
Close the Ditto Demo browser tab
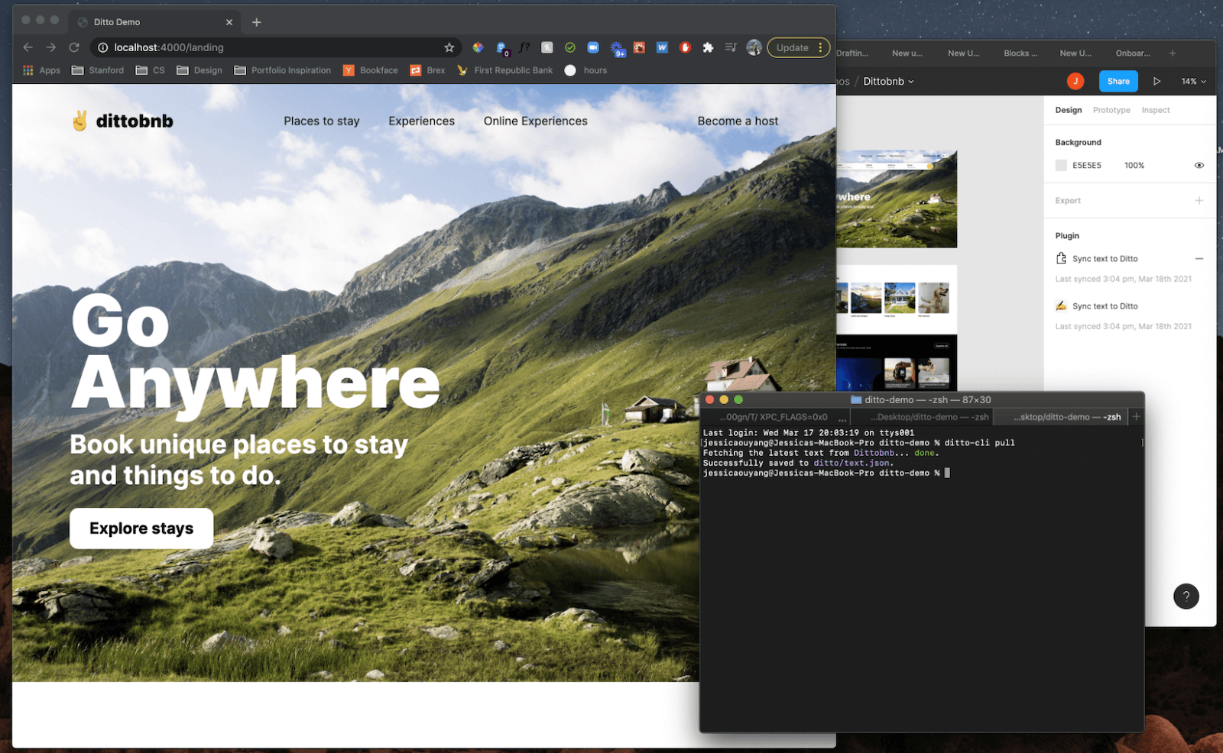pos(229,22)
